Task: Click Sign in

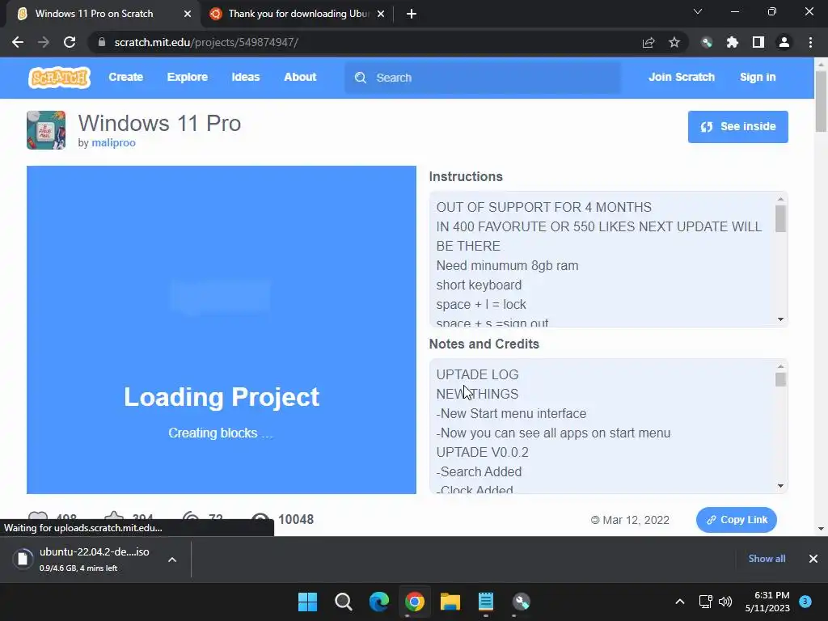Action: point(758,77)
